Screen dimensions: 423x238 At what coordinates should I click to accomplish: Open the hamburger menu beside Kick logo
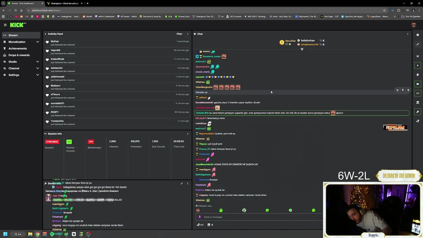click(x=5, y=25)
